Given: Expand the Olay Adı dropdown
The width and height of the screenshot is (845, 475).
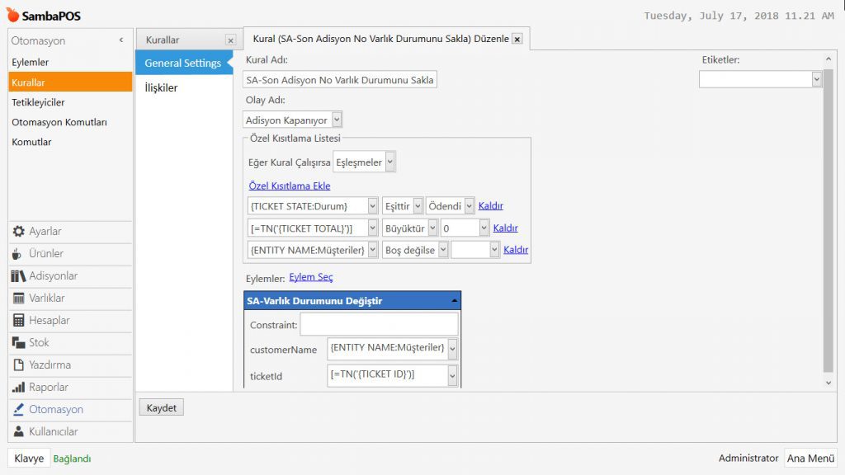Looking at the screenshot, I should 337,120.
